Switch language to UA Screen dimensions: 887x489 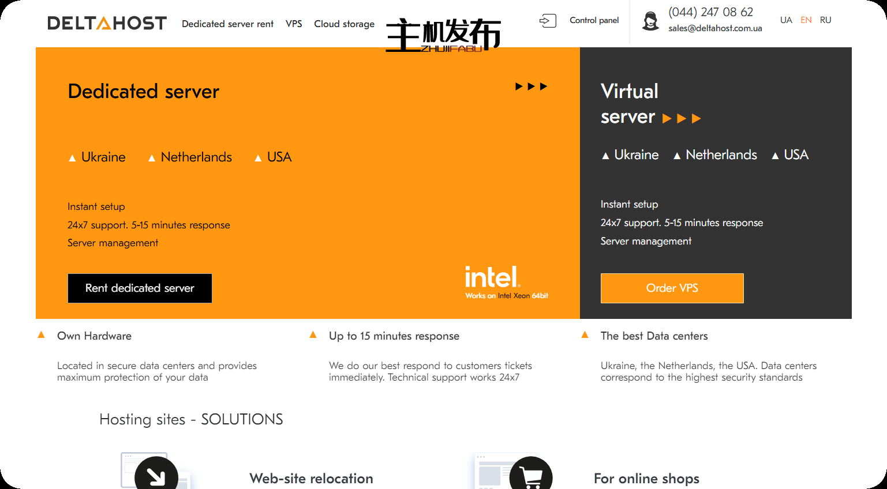(x=786, y=20)
